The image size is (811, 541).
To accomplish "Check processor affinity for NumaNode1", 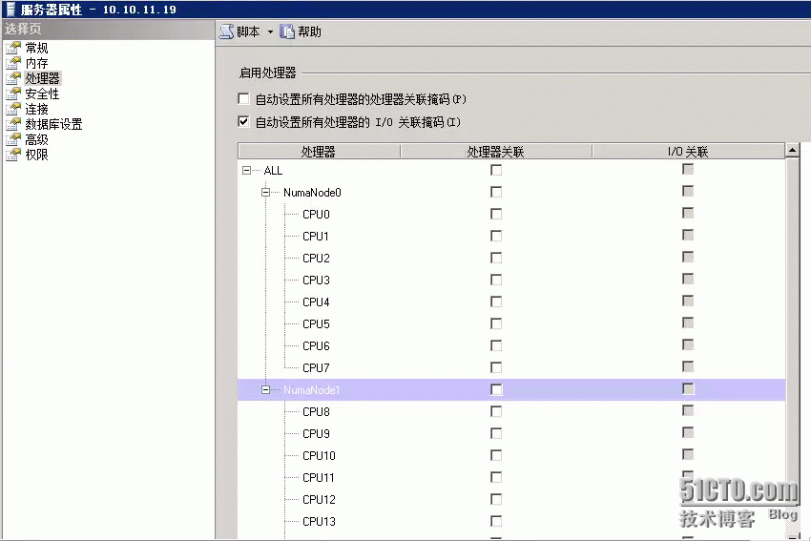I will [x=496, y=390].
